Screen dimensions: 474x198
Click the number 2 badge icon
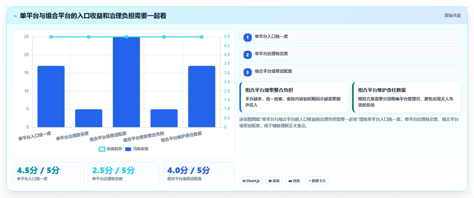point(248,55)
